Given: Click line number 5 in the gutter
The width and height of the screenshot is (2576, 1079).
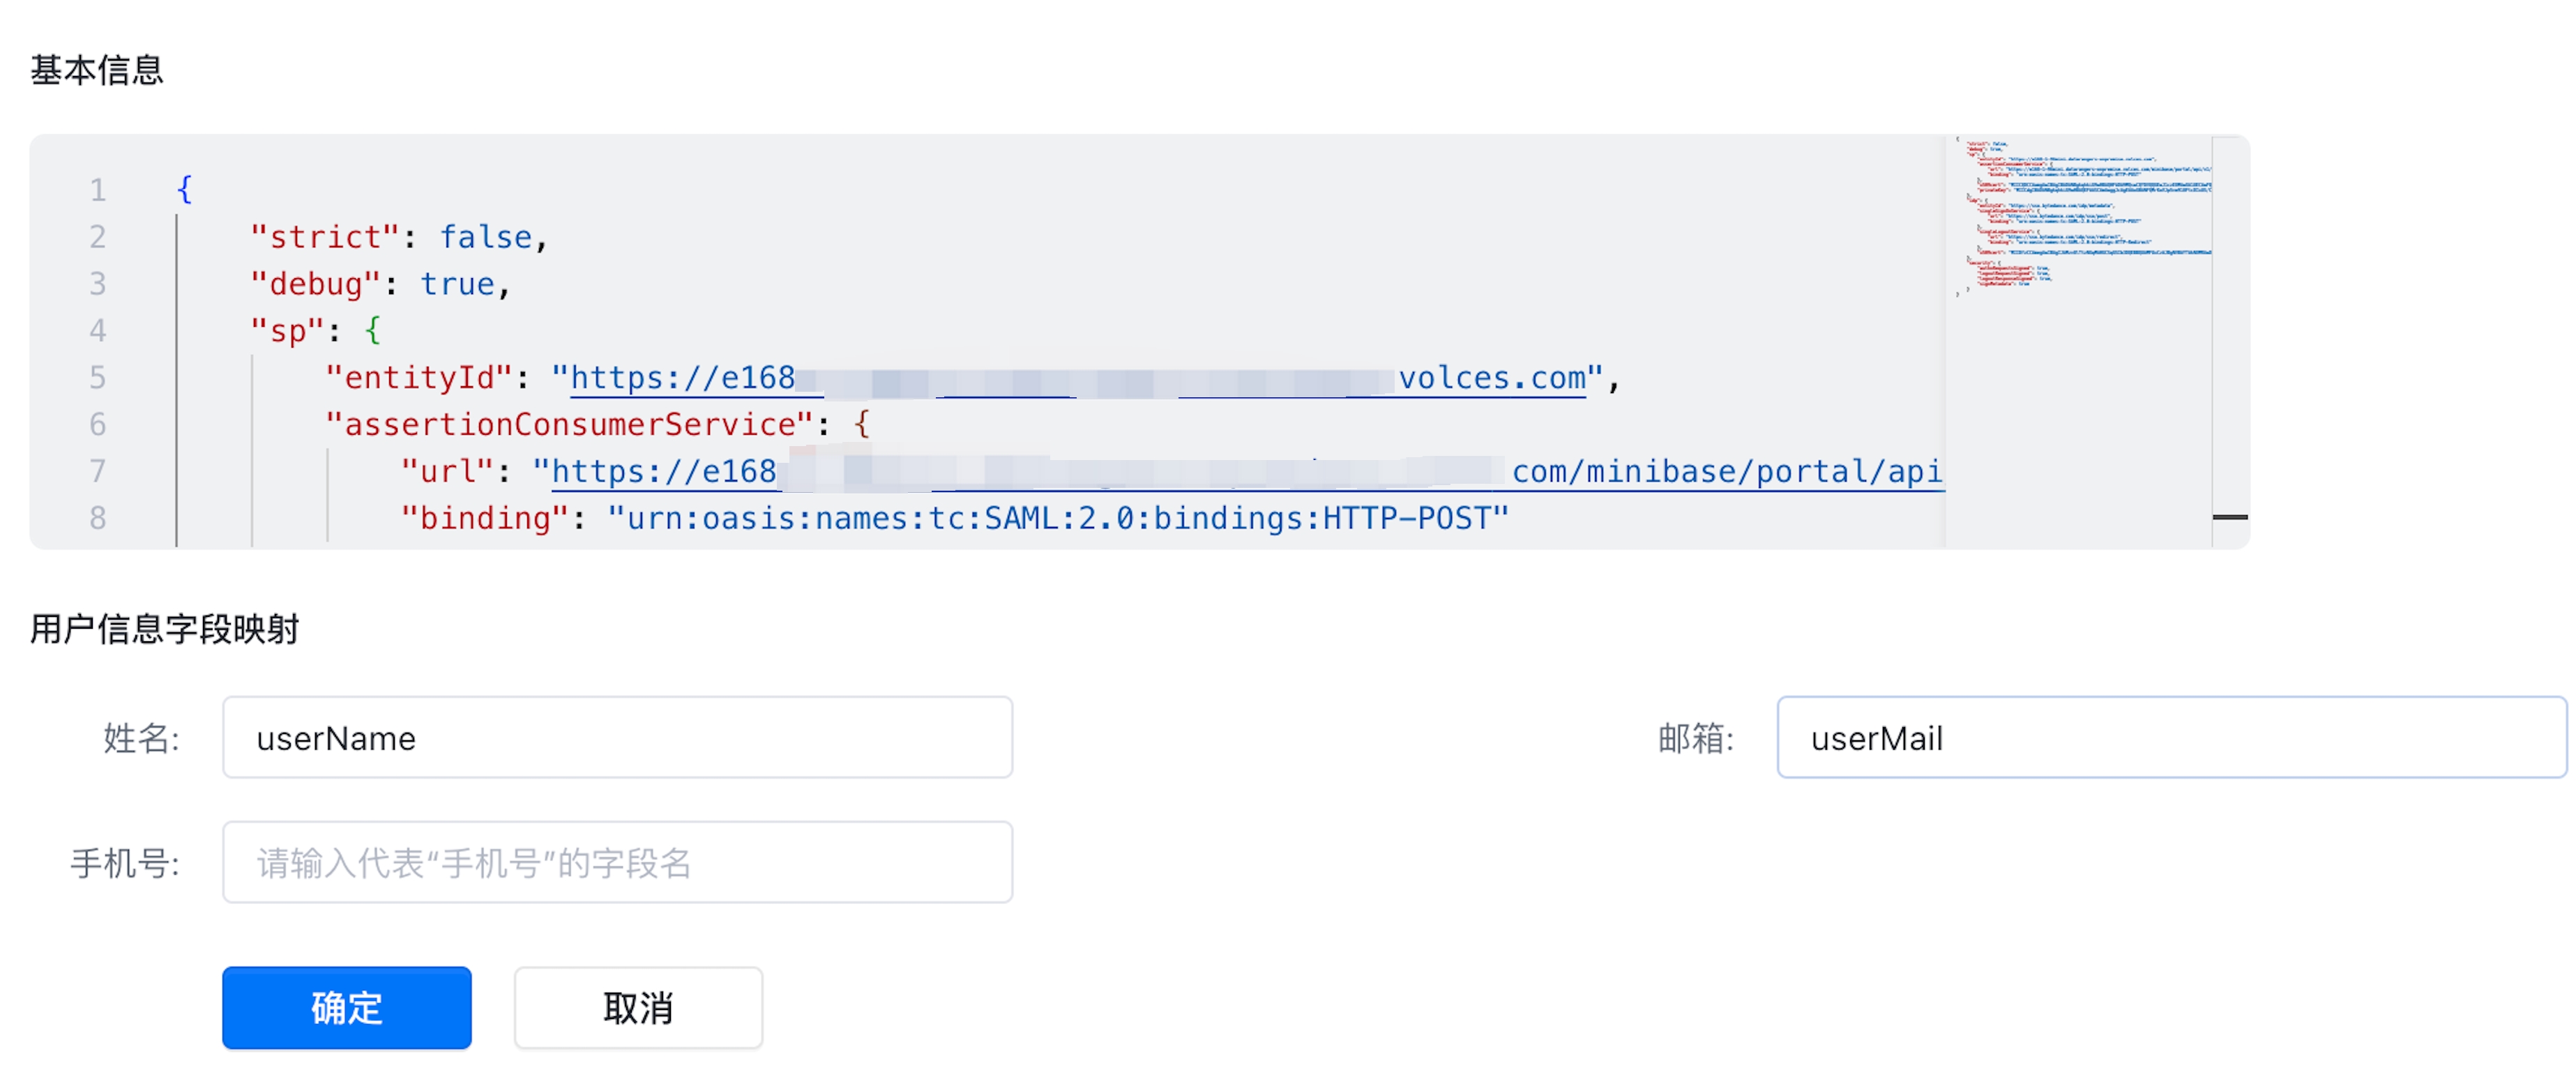Looking at the screenshot, I should [97, 377].
